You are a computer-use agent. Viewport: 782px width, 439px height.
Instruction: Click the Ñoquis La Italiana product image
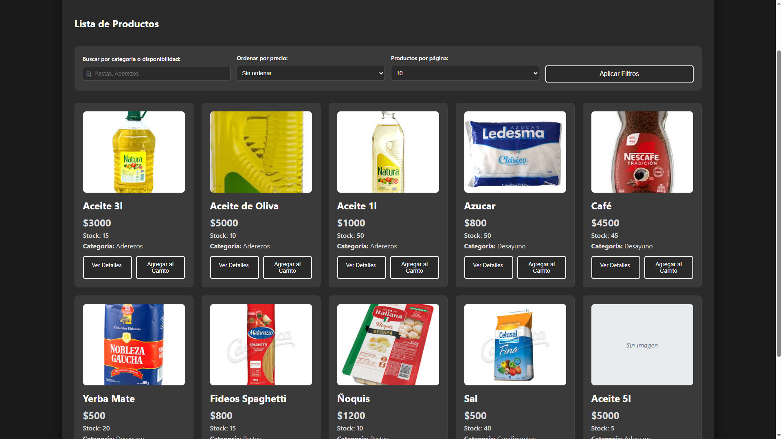click(388, 344)
